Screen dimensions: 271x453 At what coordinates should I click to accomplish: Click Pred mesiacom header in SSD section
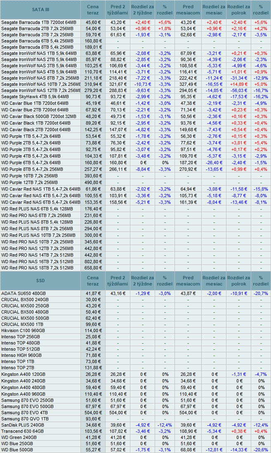coord(188,281)
